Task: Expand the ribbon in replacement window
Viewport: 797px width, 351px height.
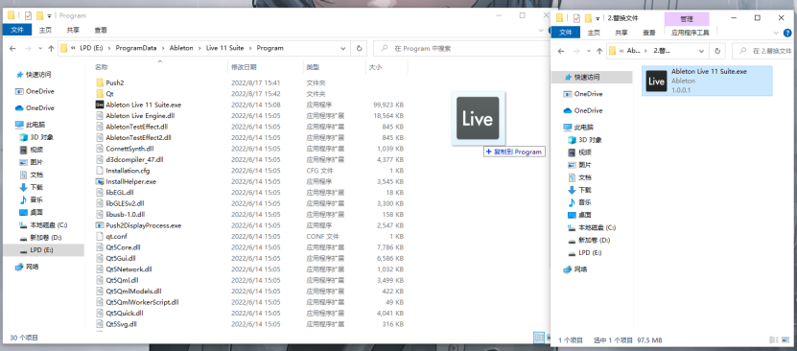Action: pos(776,33)
